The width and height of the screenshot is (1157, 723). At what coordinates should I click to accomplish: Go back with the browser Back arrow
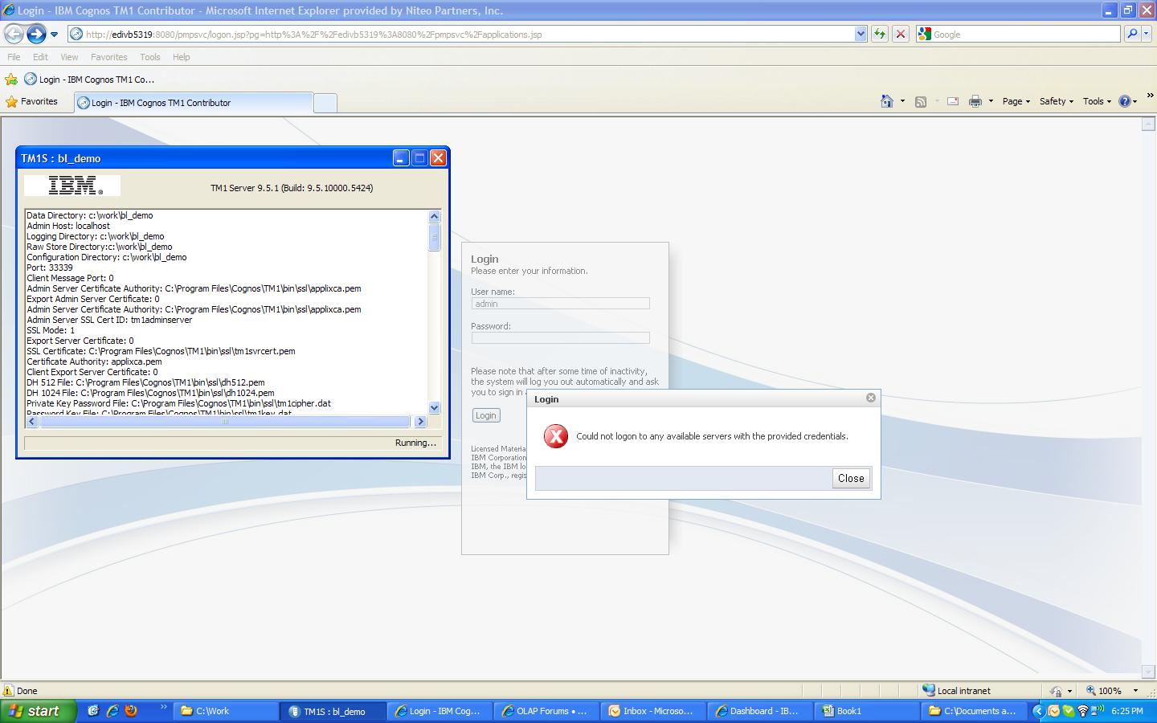pyautogui.click(x=14, y=34)
